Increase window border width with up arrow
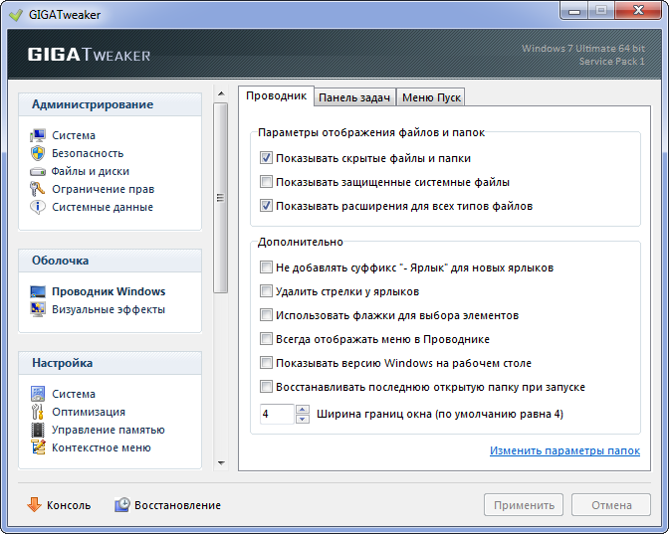 [x=303, y=410]
